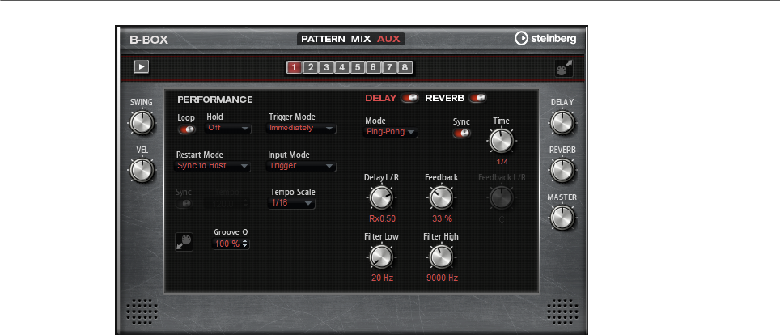Open the Hold dropdown
The width and height of the screenshot is (780, 335).
(x=228, y=128)
